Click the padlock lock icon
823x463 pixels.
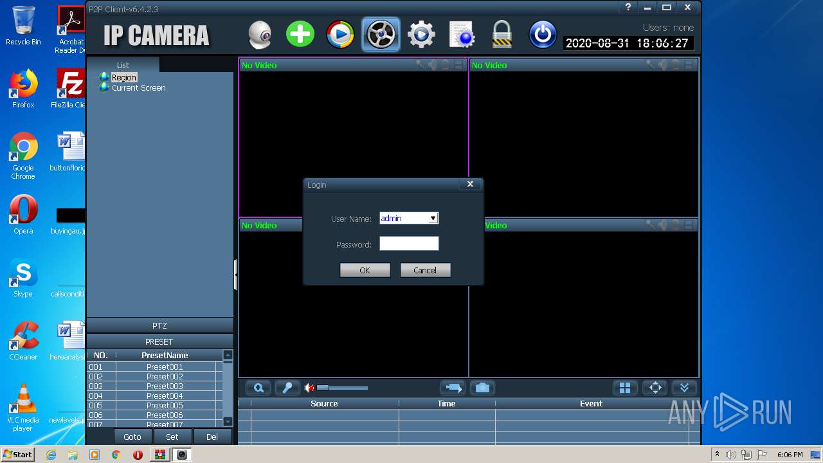(502, 35)
